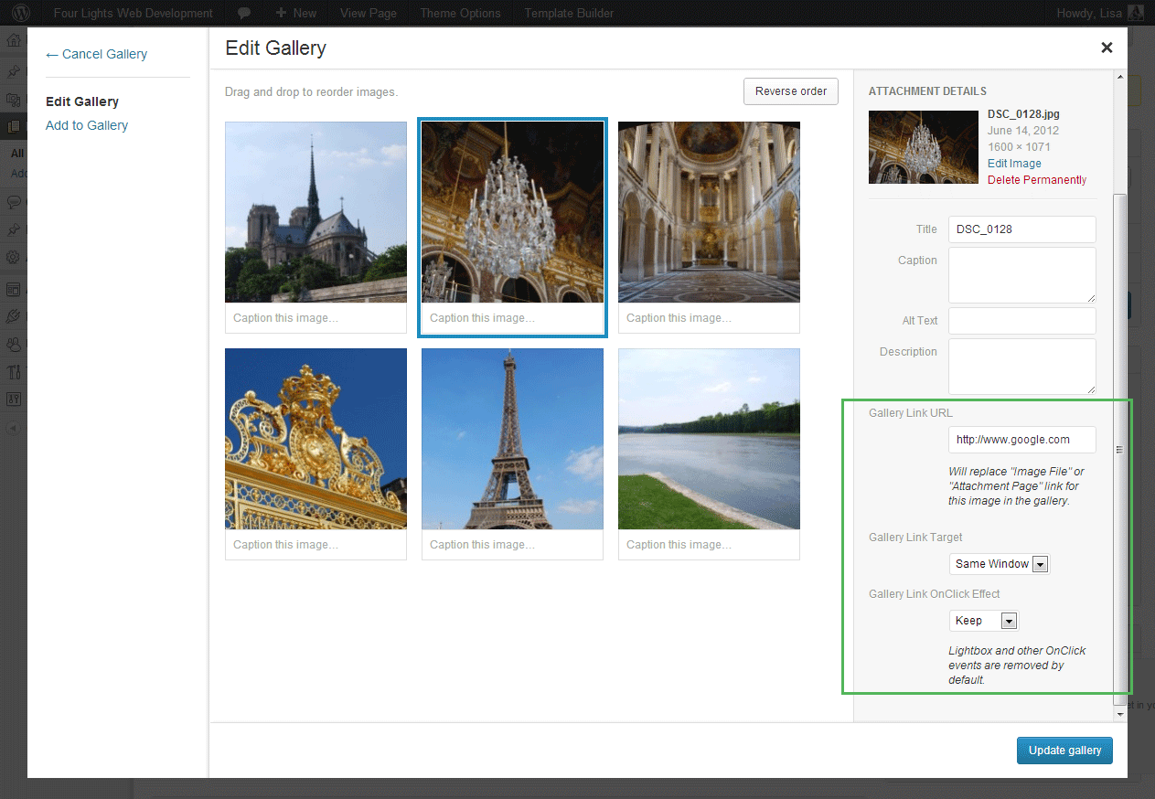Viewport: 1155px width, 799px height.
Task: Select View Page in the admin bar
Action: (x=368, y=13)
